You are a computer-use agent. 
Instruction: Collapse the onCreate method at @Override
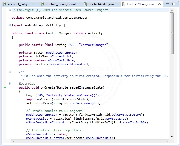(x=10, y=84)
